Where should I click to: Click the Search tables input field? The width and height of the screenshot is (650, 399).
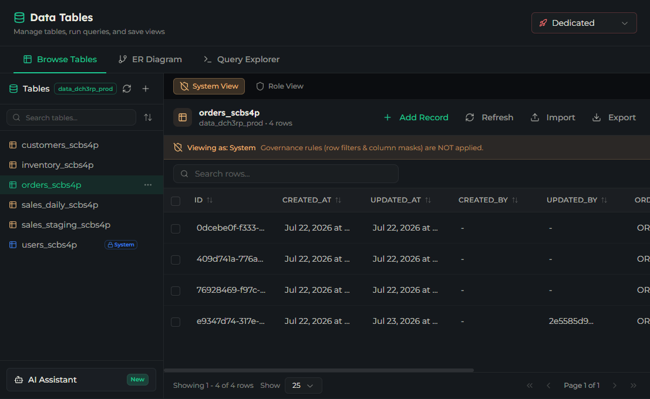click(71, 118)
